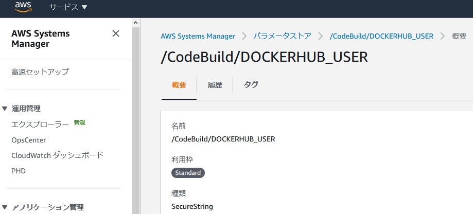Open エクスプローラー in the sidebar
This screenshot has height=214, width=473.
[40, 124]
